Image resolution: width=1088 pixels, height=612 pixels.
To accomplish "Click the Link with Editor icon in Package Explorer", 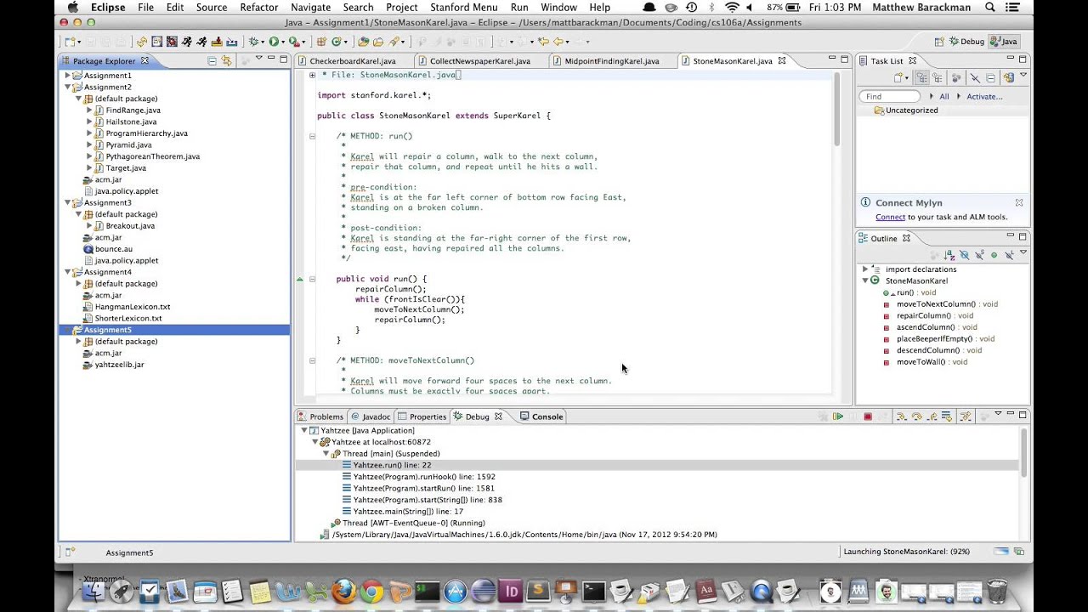I will pos(226,60).
